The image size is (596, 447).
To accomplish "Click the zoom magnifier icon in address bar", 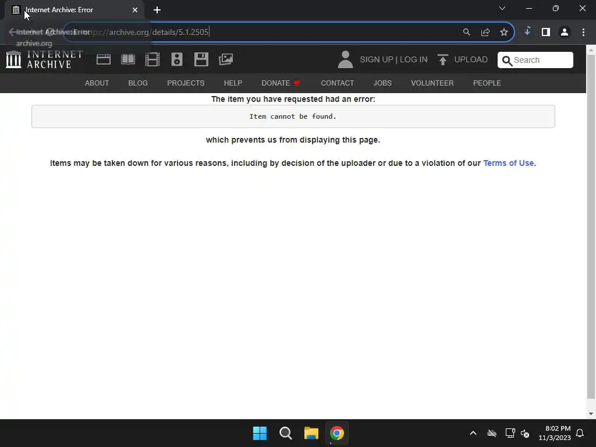I will 466,32.
